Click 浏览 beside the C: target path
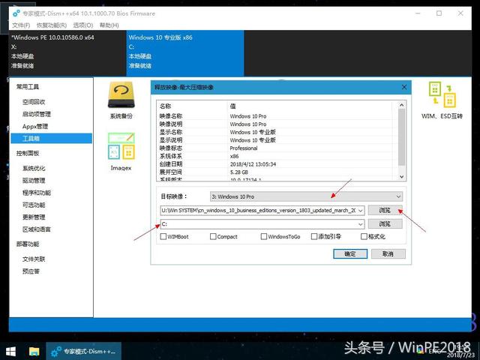 point(385,224)
